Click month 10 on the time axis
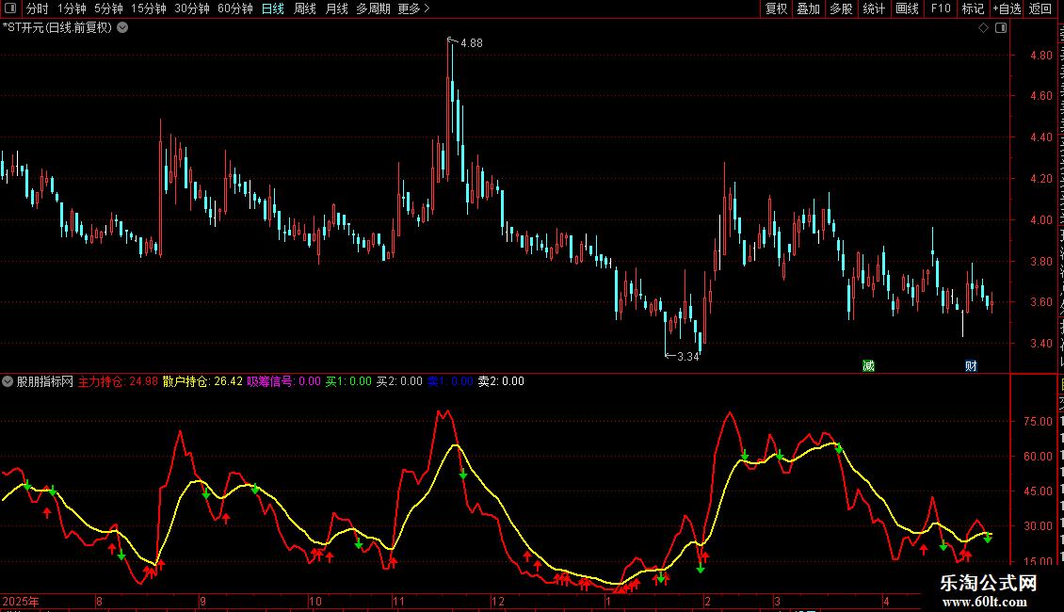The width and height of the screenshot is (1064, 612). 314,601
